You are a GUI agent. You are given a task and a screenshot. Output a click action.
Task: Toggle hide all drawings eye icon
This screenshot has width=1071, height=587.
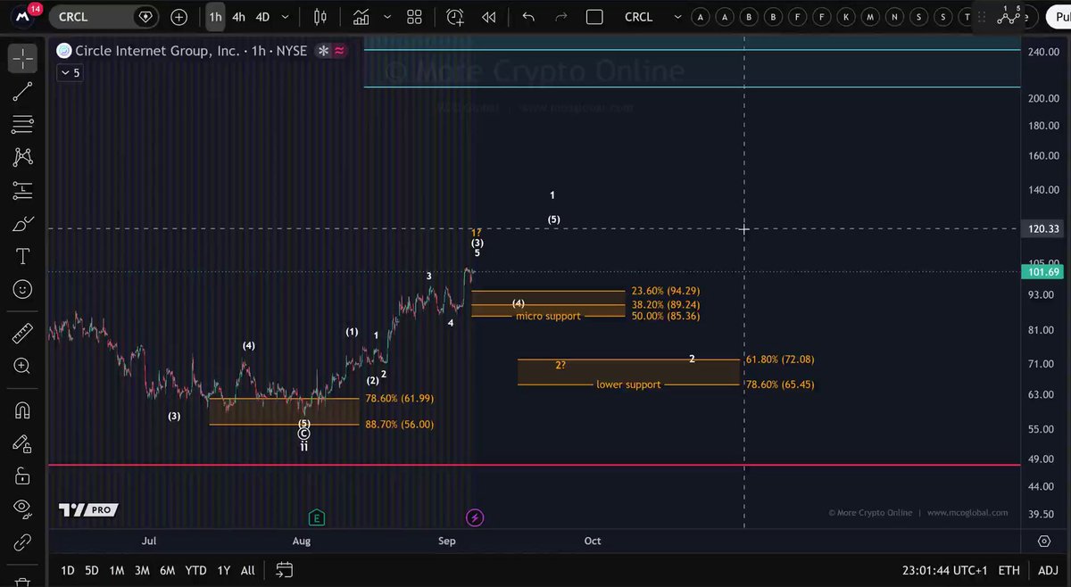click(23, 508)
